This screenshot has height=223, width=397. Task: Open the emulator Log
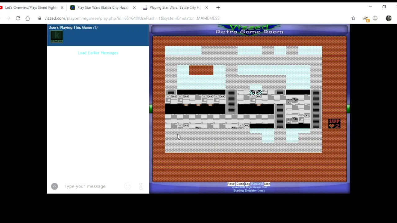click(248, 184)
